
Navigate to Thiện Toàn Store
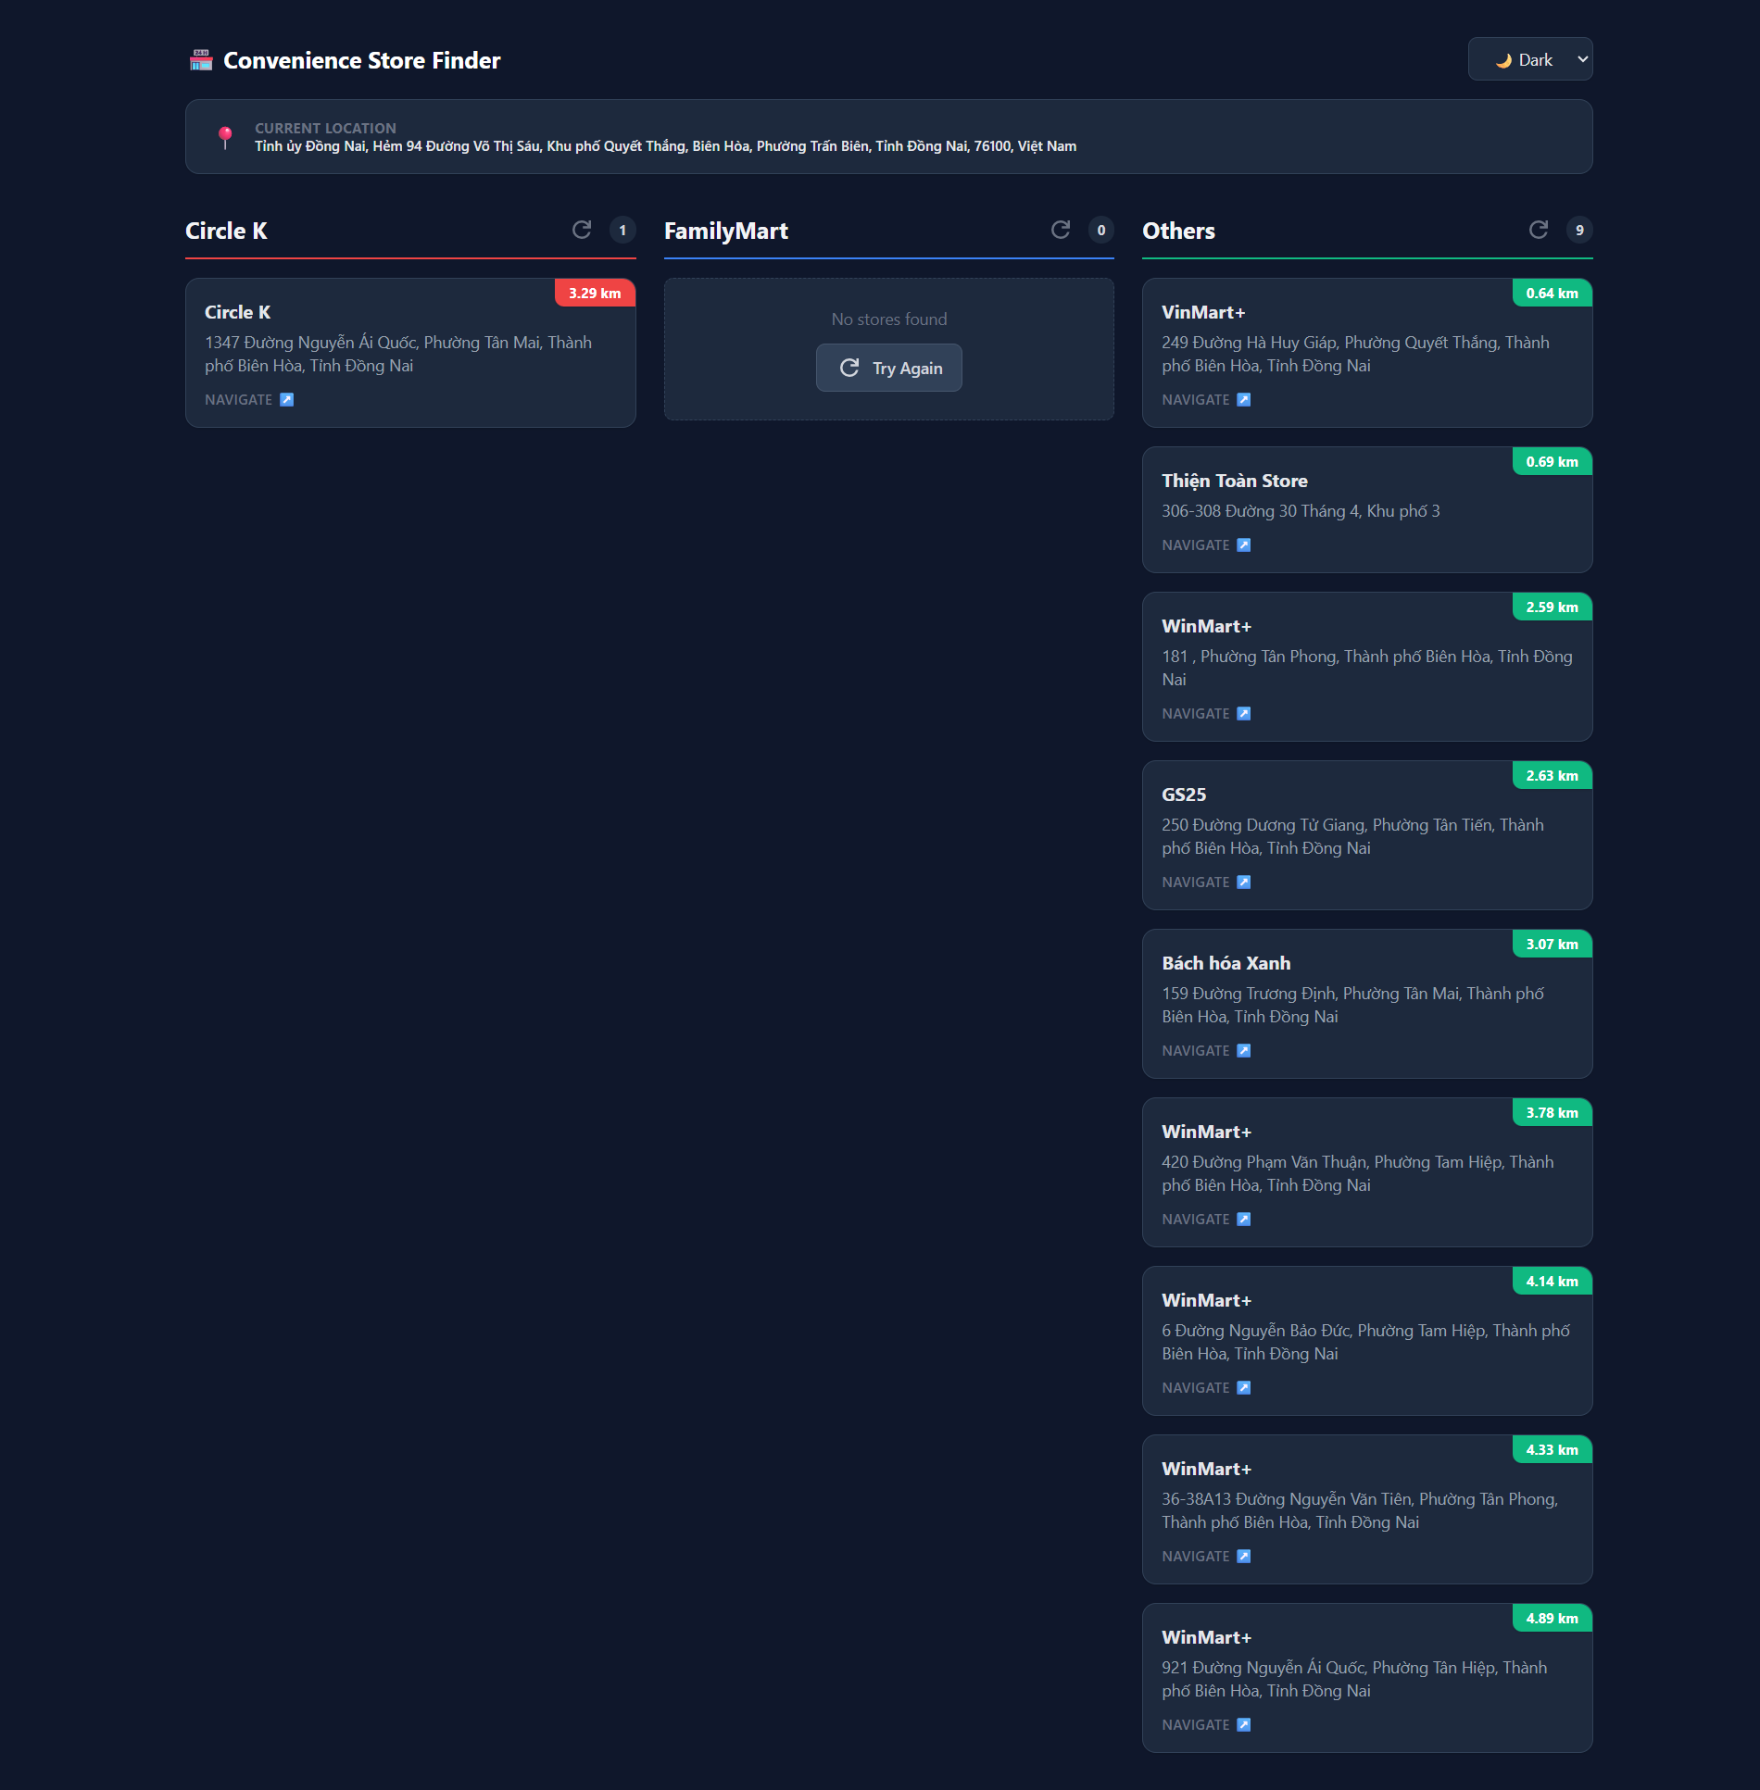[x=1206, y=545]
